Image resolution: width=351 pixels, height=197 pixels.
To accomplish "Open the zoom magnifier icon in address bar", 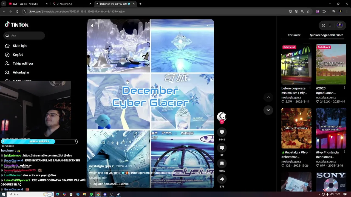I will [302, 11].
